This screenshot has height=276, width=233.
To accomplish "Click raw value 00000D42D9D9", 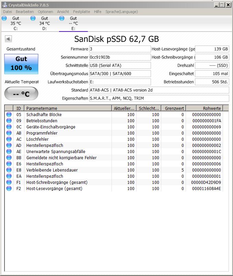I will tap(206, 183).
